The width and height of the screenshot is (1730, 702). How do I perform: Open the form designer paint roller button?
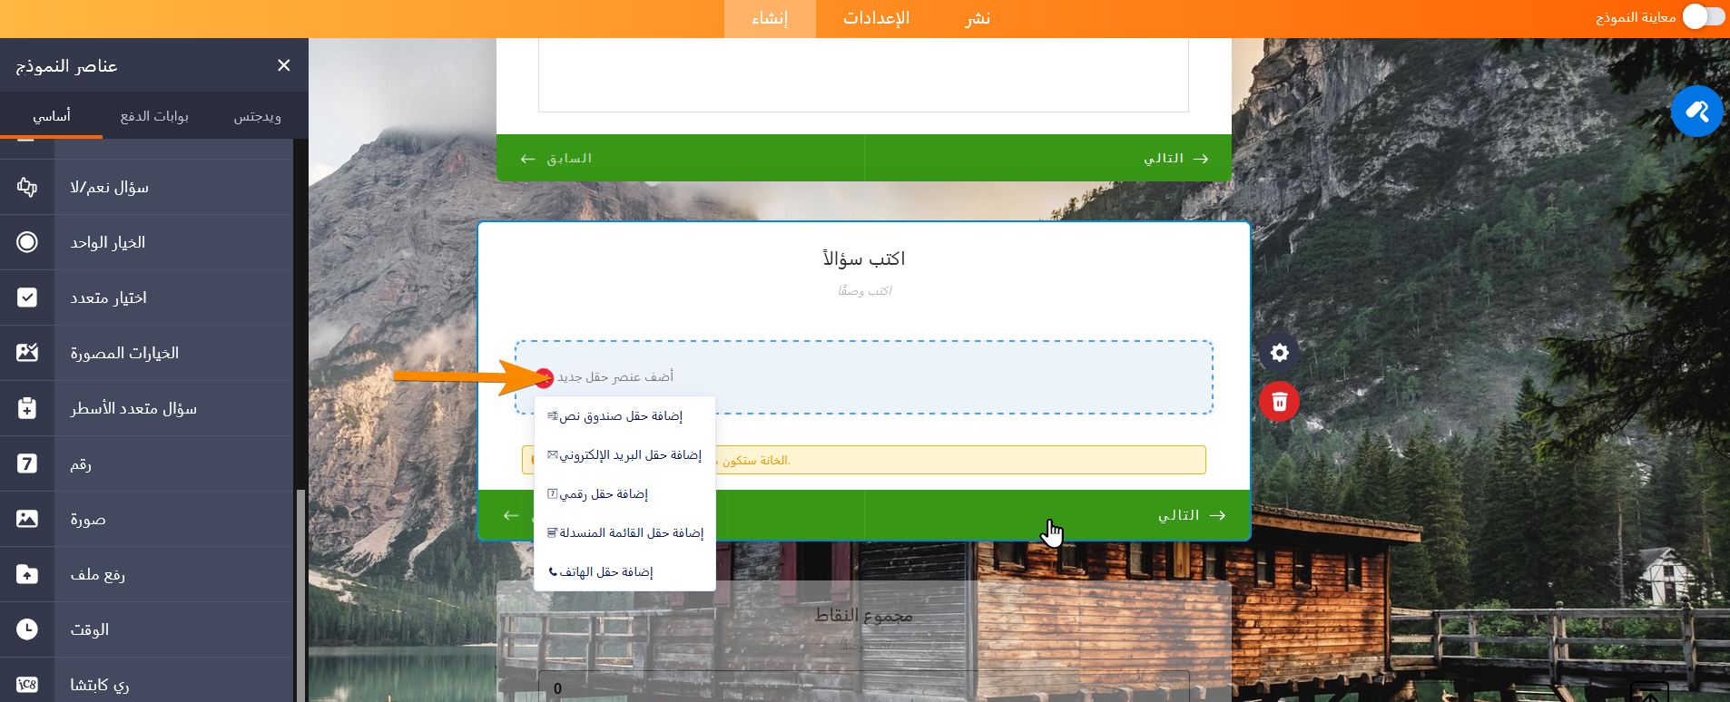[1696, 111]
